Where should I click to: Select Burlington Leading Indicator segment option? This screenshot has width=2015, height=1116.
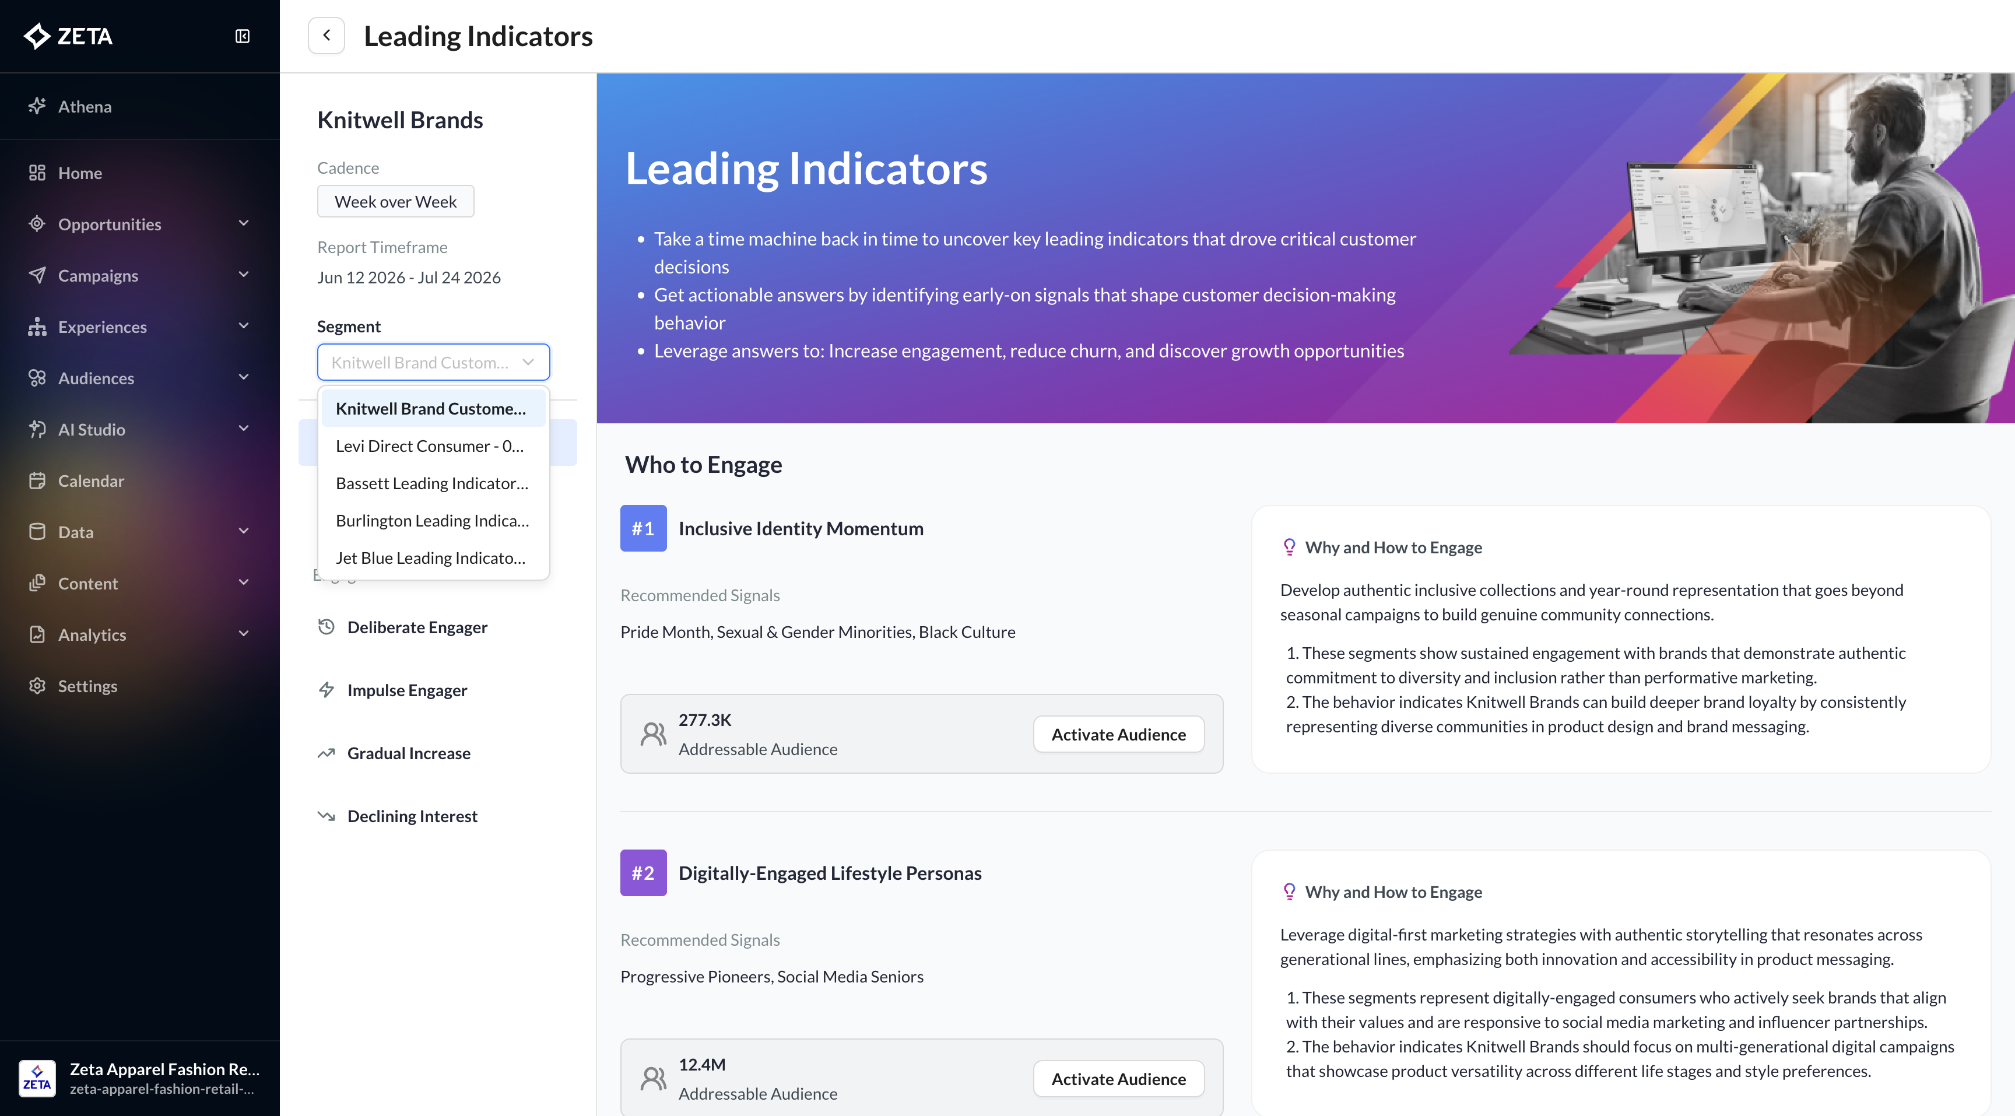pos(433,520)
